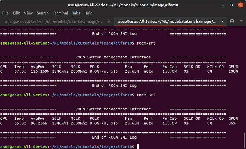246x149 pixels.
Task: Open a new terminal tab icon
Action: 232,21
